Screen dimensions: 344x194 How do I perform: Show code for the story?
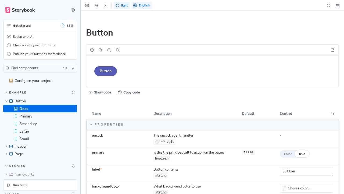[100, 92]
